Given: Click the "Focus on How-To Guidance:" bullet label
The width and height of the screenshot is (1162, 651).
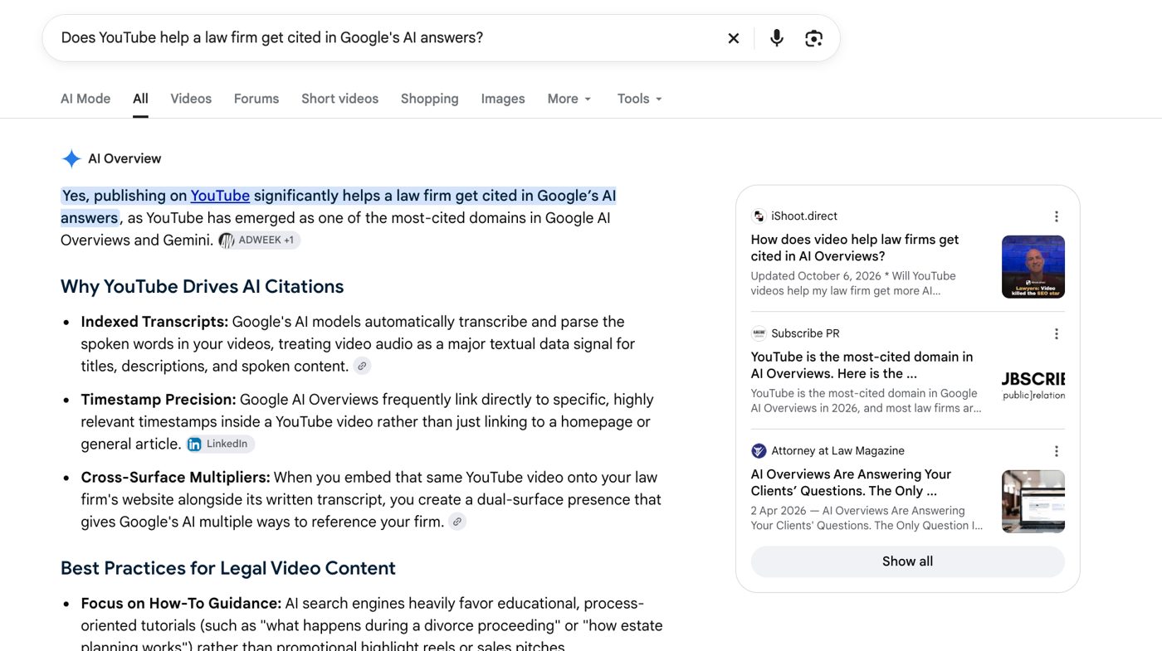Looking at the screenshot, I should click(181, 604).
